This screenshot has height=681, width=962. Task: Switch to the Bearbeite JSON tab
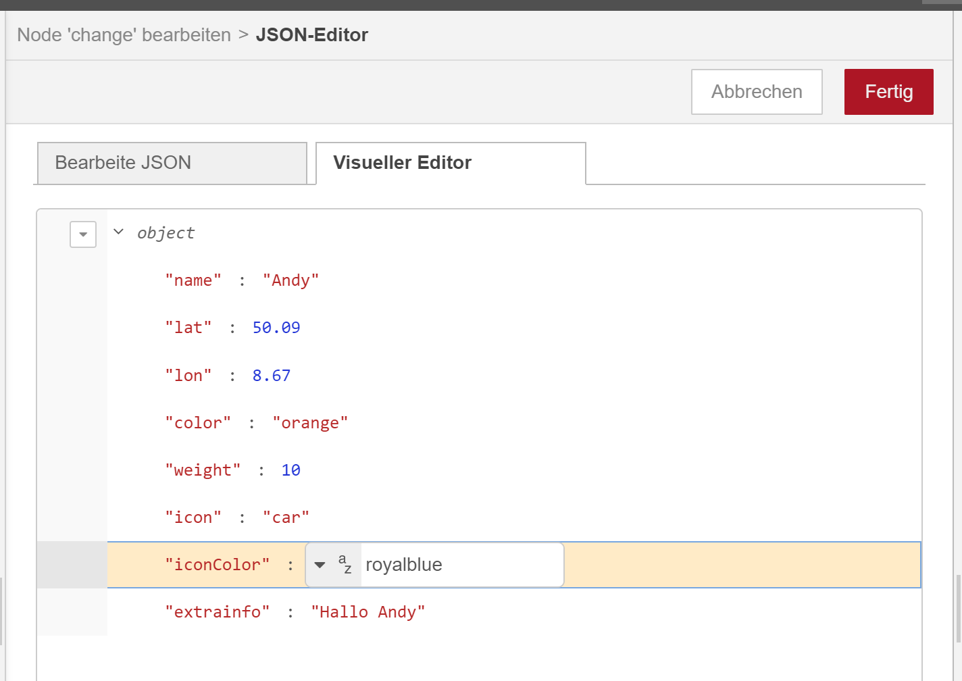172,163
